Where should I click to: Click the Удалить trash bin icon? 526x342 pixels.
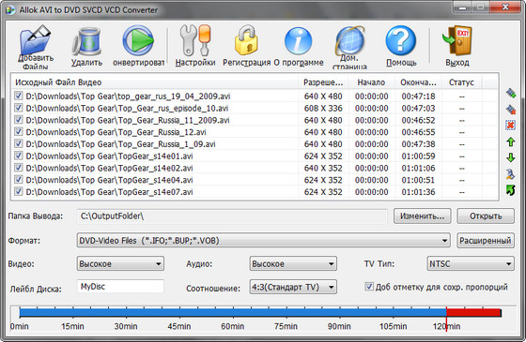86,42
